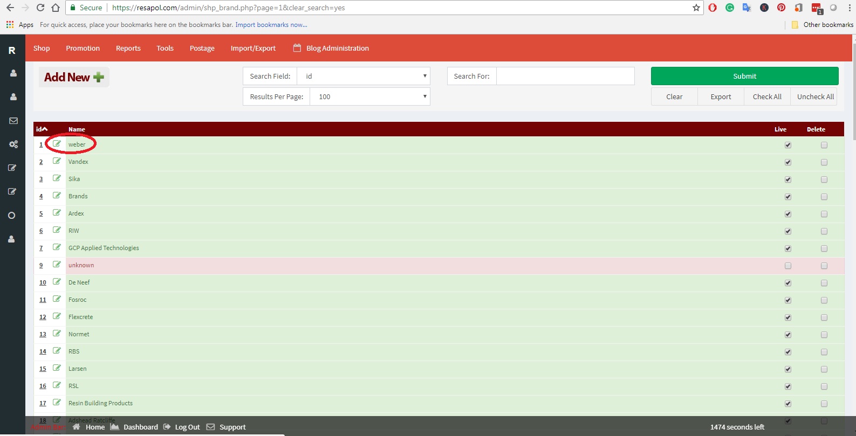Open the edit icon for De Neef

(57, 282)
